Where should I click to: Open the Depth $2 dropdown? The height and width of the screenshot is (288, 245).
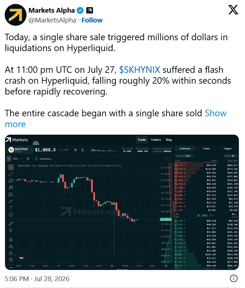point(230,156)
